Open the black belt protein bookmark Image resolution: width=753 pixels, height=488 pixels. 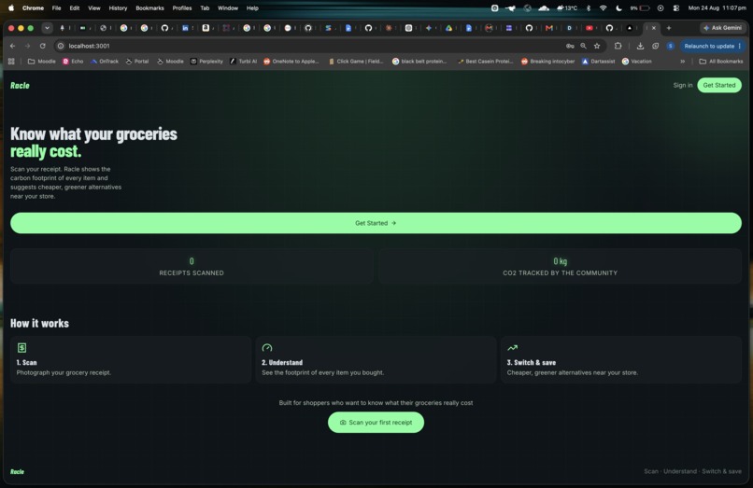pyautogui.click(x=419, y=62)
